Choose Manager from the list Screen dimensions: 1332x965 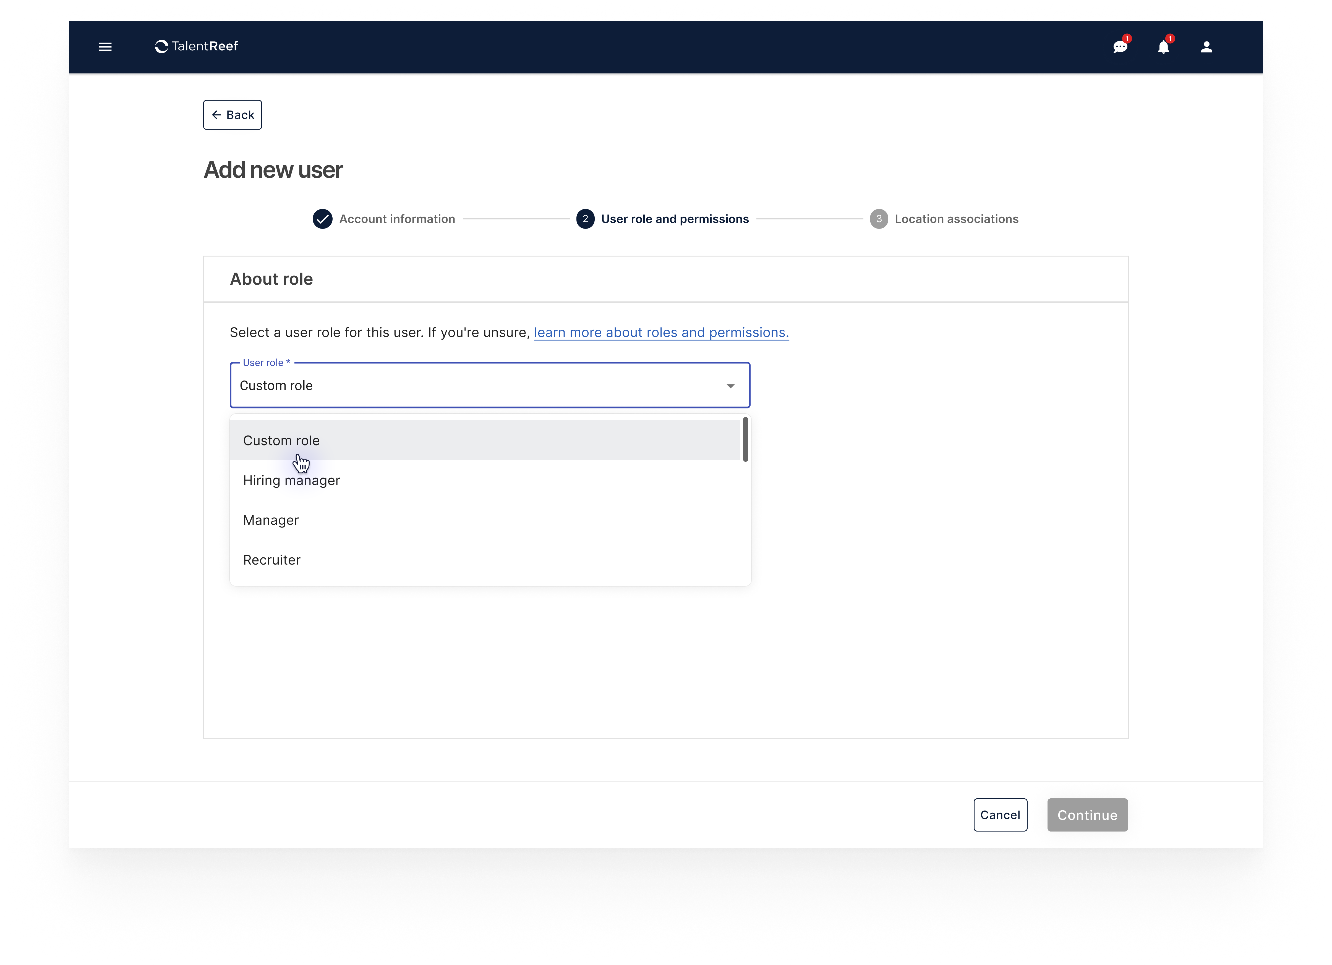485,520
